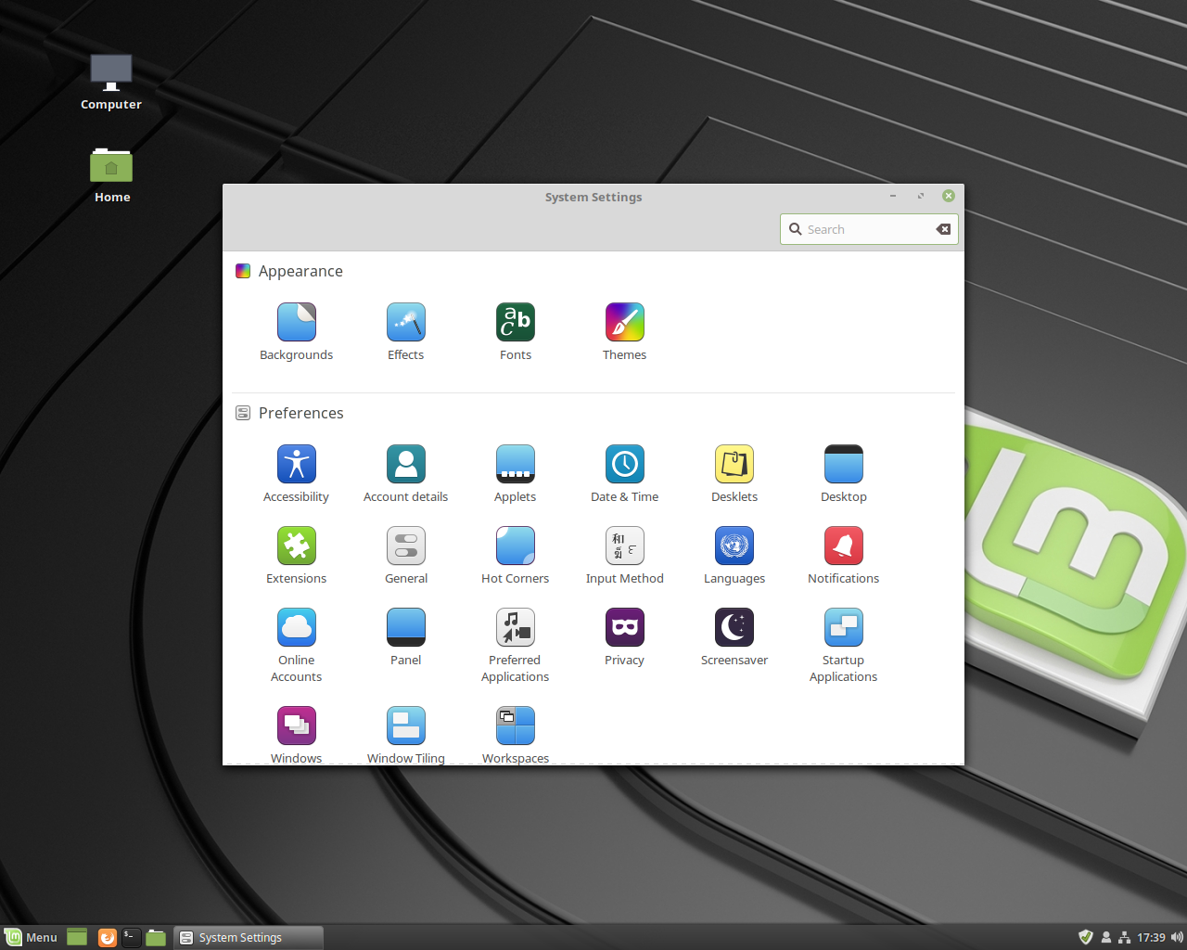Show the desktop from taskbar
Viewport: 1187px width, 950px height.
77,937
